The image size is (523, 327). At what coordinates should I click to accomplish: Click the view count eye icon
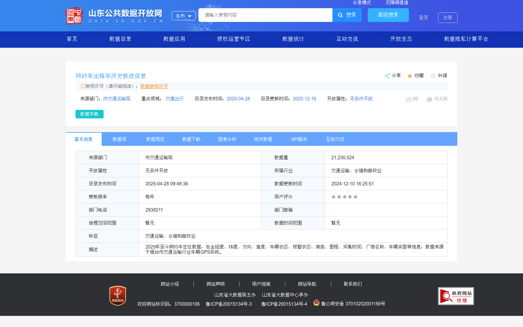pyautogui.click(x=430, y=99)
